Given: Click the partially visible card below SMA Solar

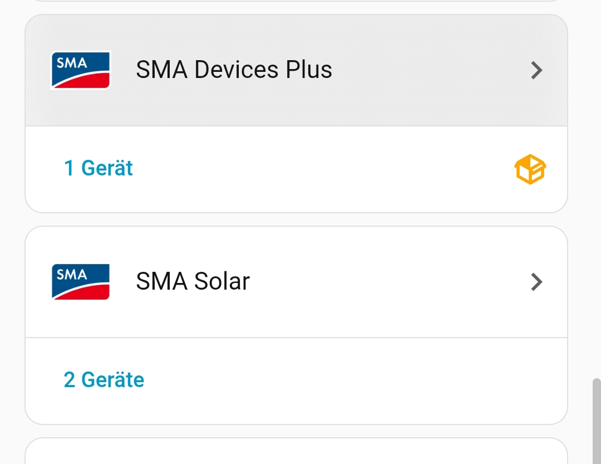Looking at the screenshot, I should point(296,452).
